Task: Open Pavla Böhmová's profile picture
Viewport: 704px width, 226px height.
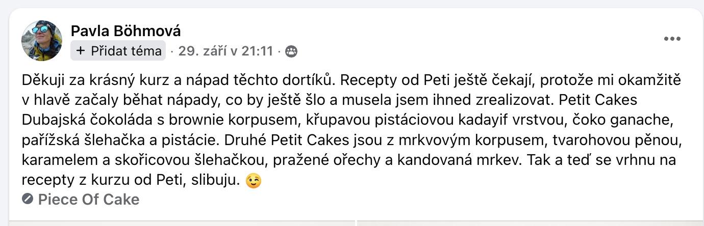Action: pos(42,41)
